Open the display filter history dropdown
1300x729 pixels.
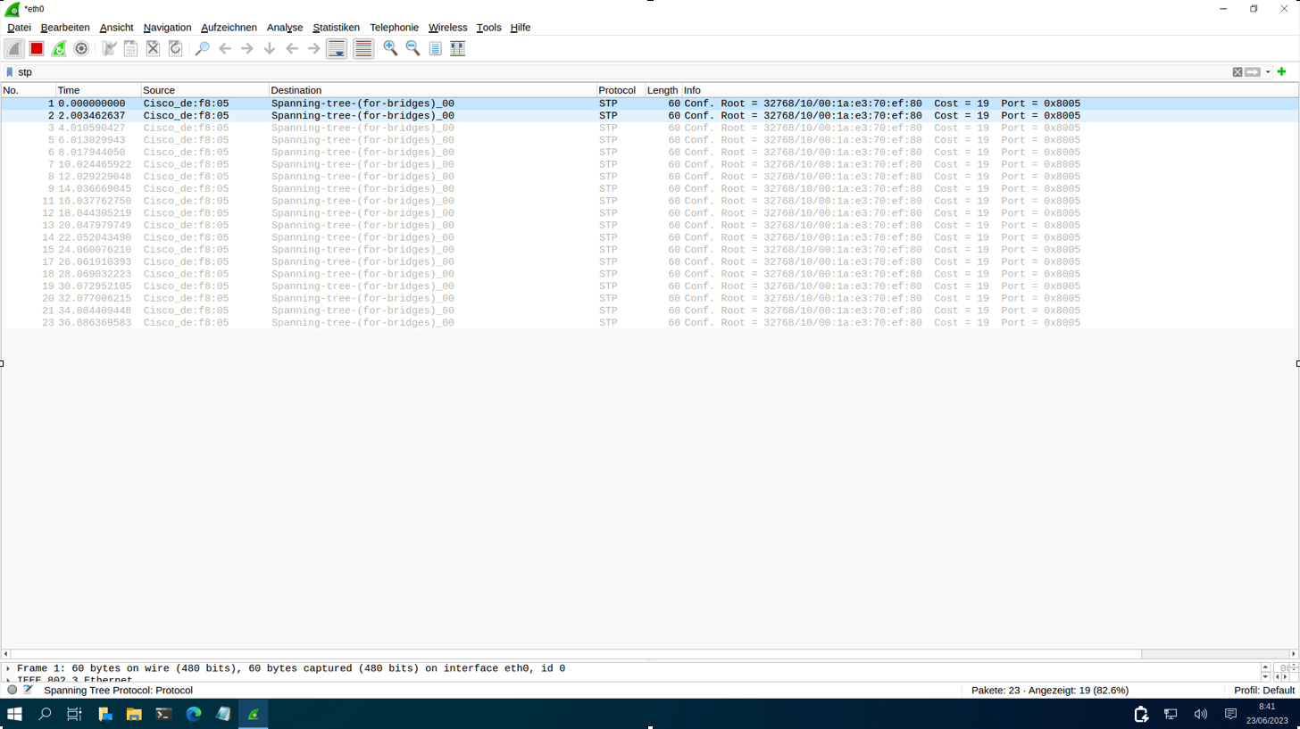1268,72
